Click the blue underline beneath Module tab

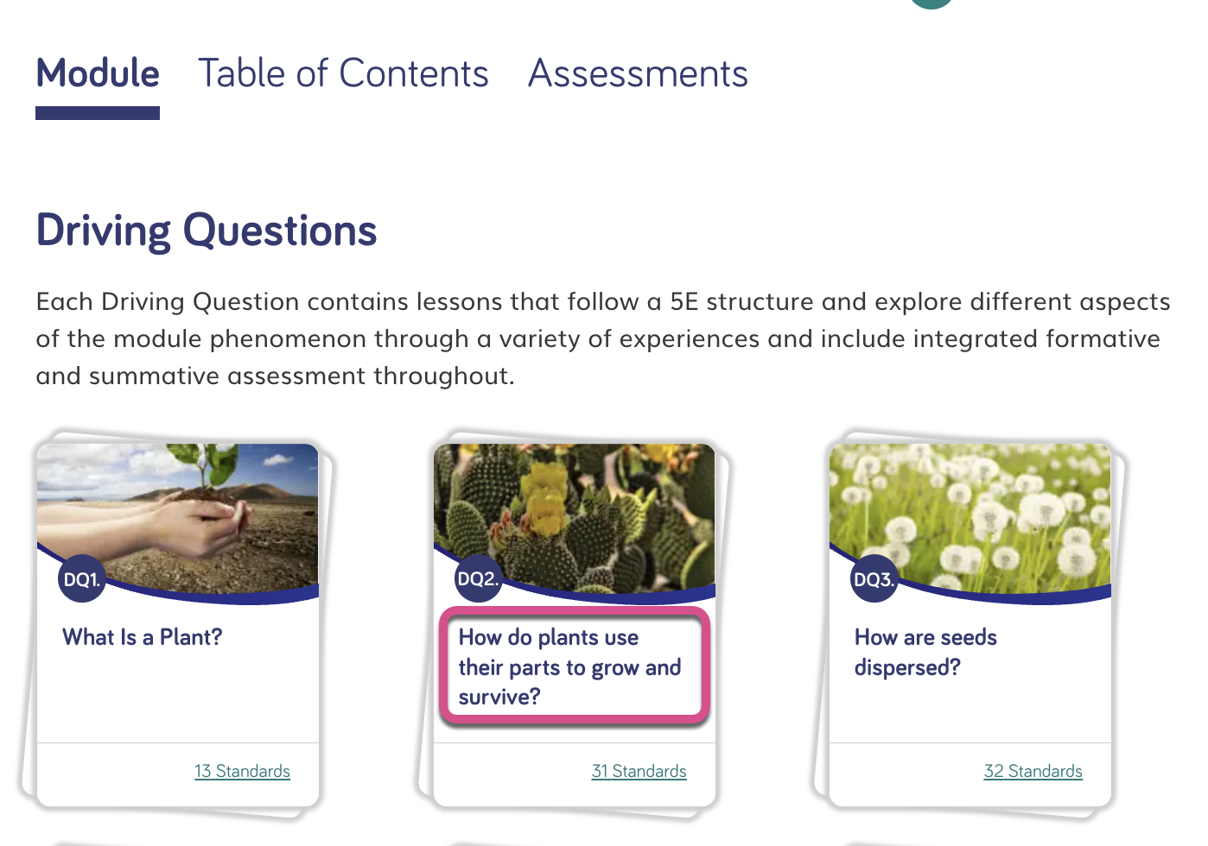[98, 113]
